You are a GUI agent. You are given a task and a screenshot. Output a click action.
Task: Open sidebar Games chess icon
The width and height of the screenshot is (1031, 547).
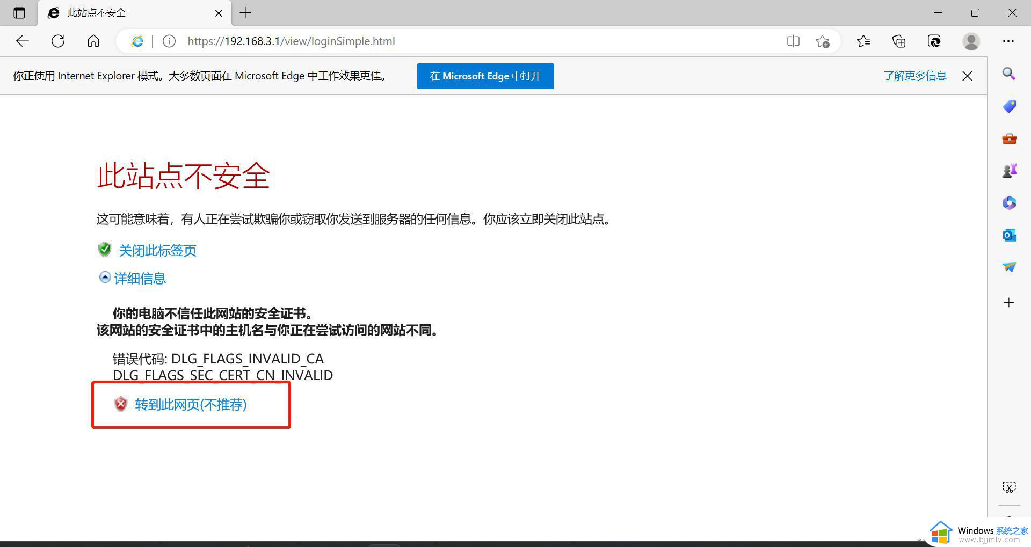coord(1009,171)
